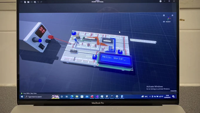
Task: Select the large IC chip under blue wires
Action: (107, 40)
